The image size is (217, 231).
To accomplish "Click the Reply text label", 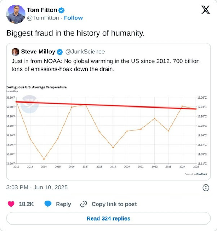I will click(63, 204).
